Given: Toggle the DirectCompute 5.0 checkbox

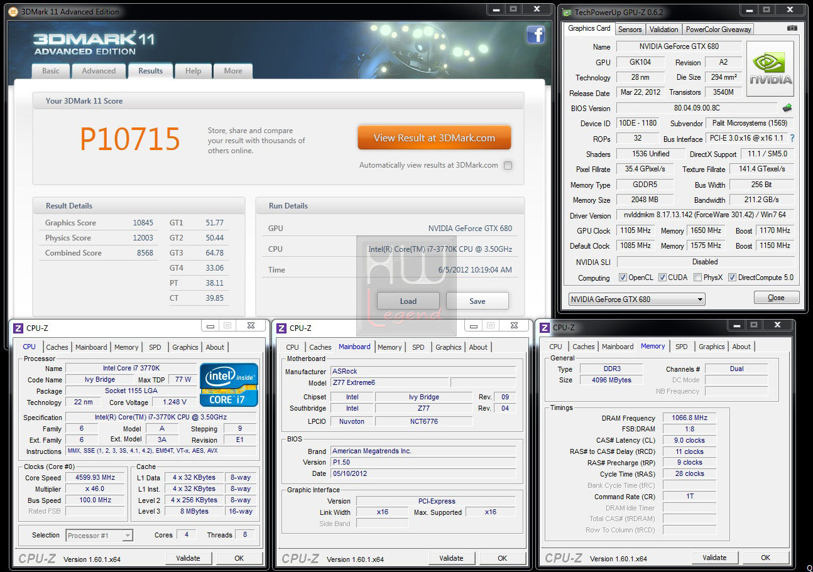Looking at the screenshot, I should [x=732, y=278].
